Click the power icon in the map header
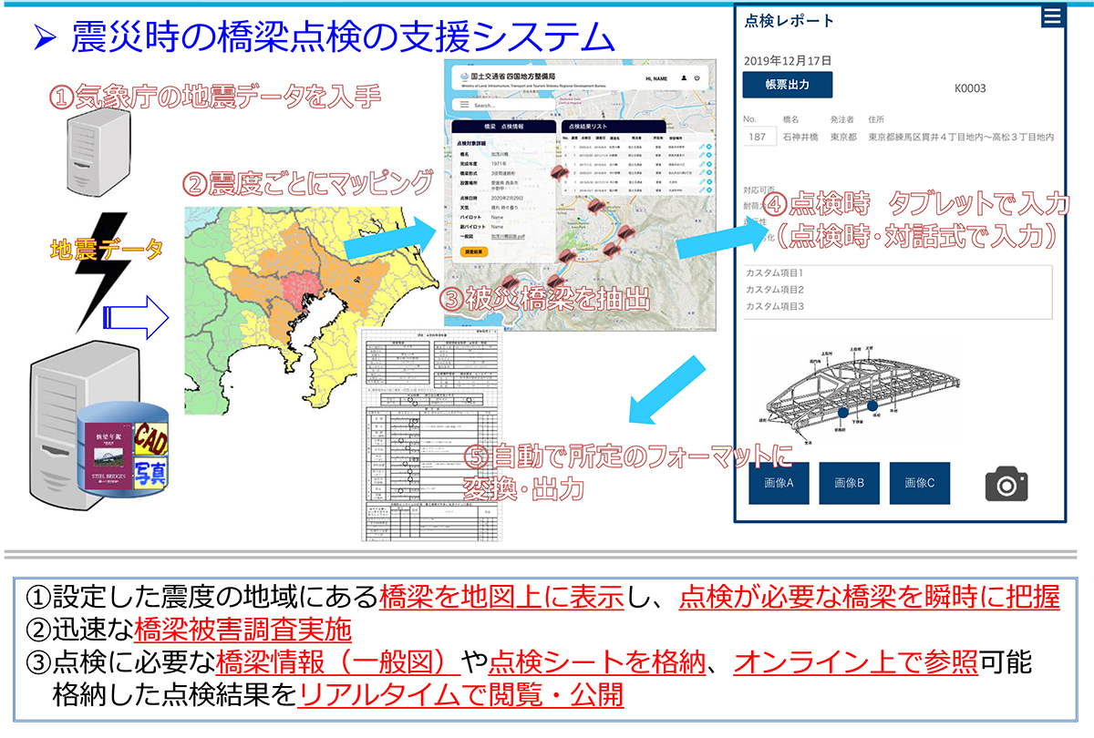 pos(697,78)
